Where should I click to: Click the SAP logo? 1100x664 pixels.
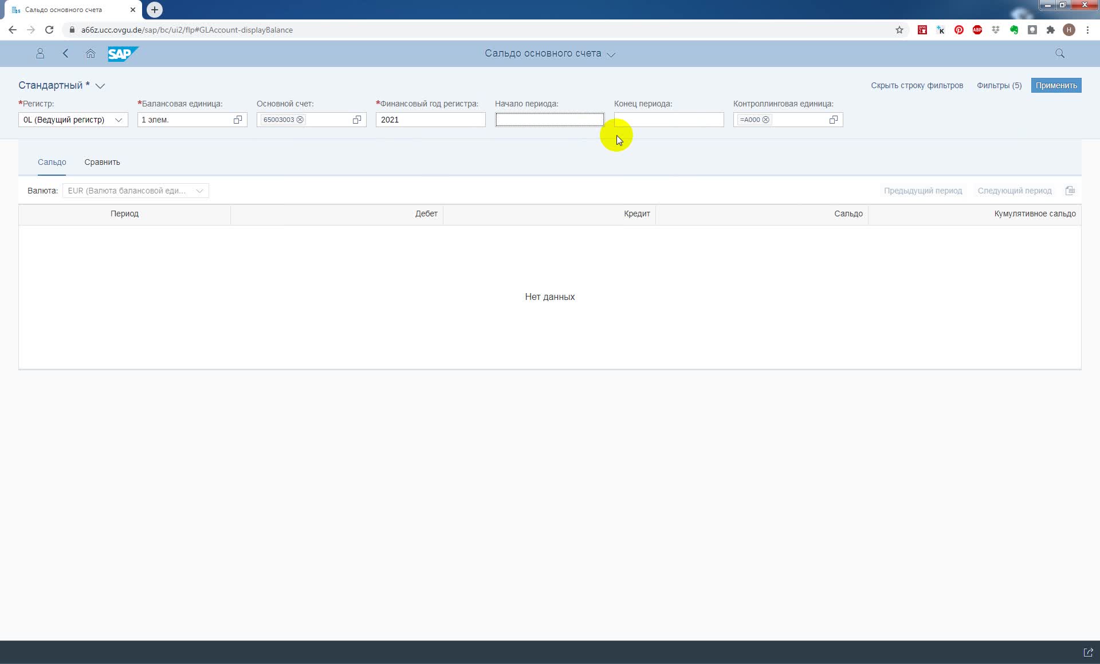click(x=123, y=54)
